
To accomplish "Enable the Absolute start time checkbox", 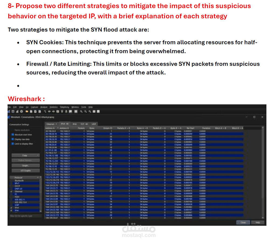I will point(12,134).
